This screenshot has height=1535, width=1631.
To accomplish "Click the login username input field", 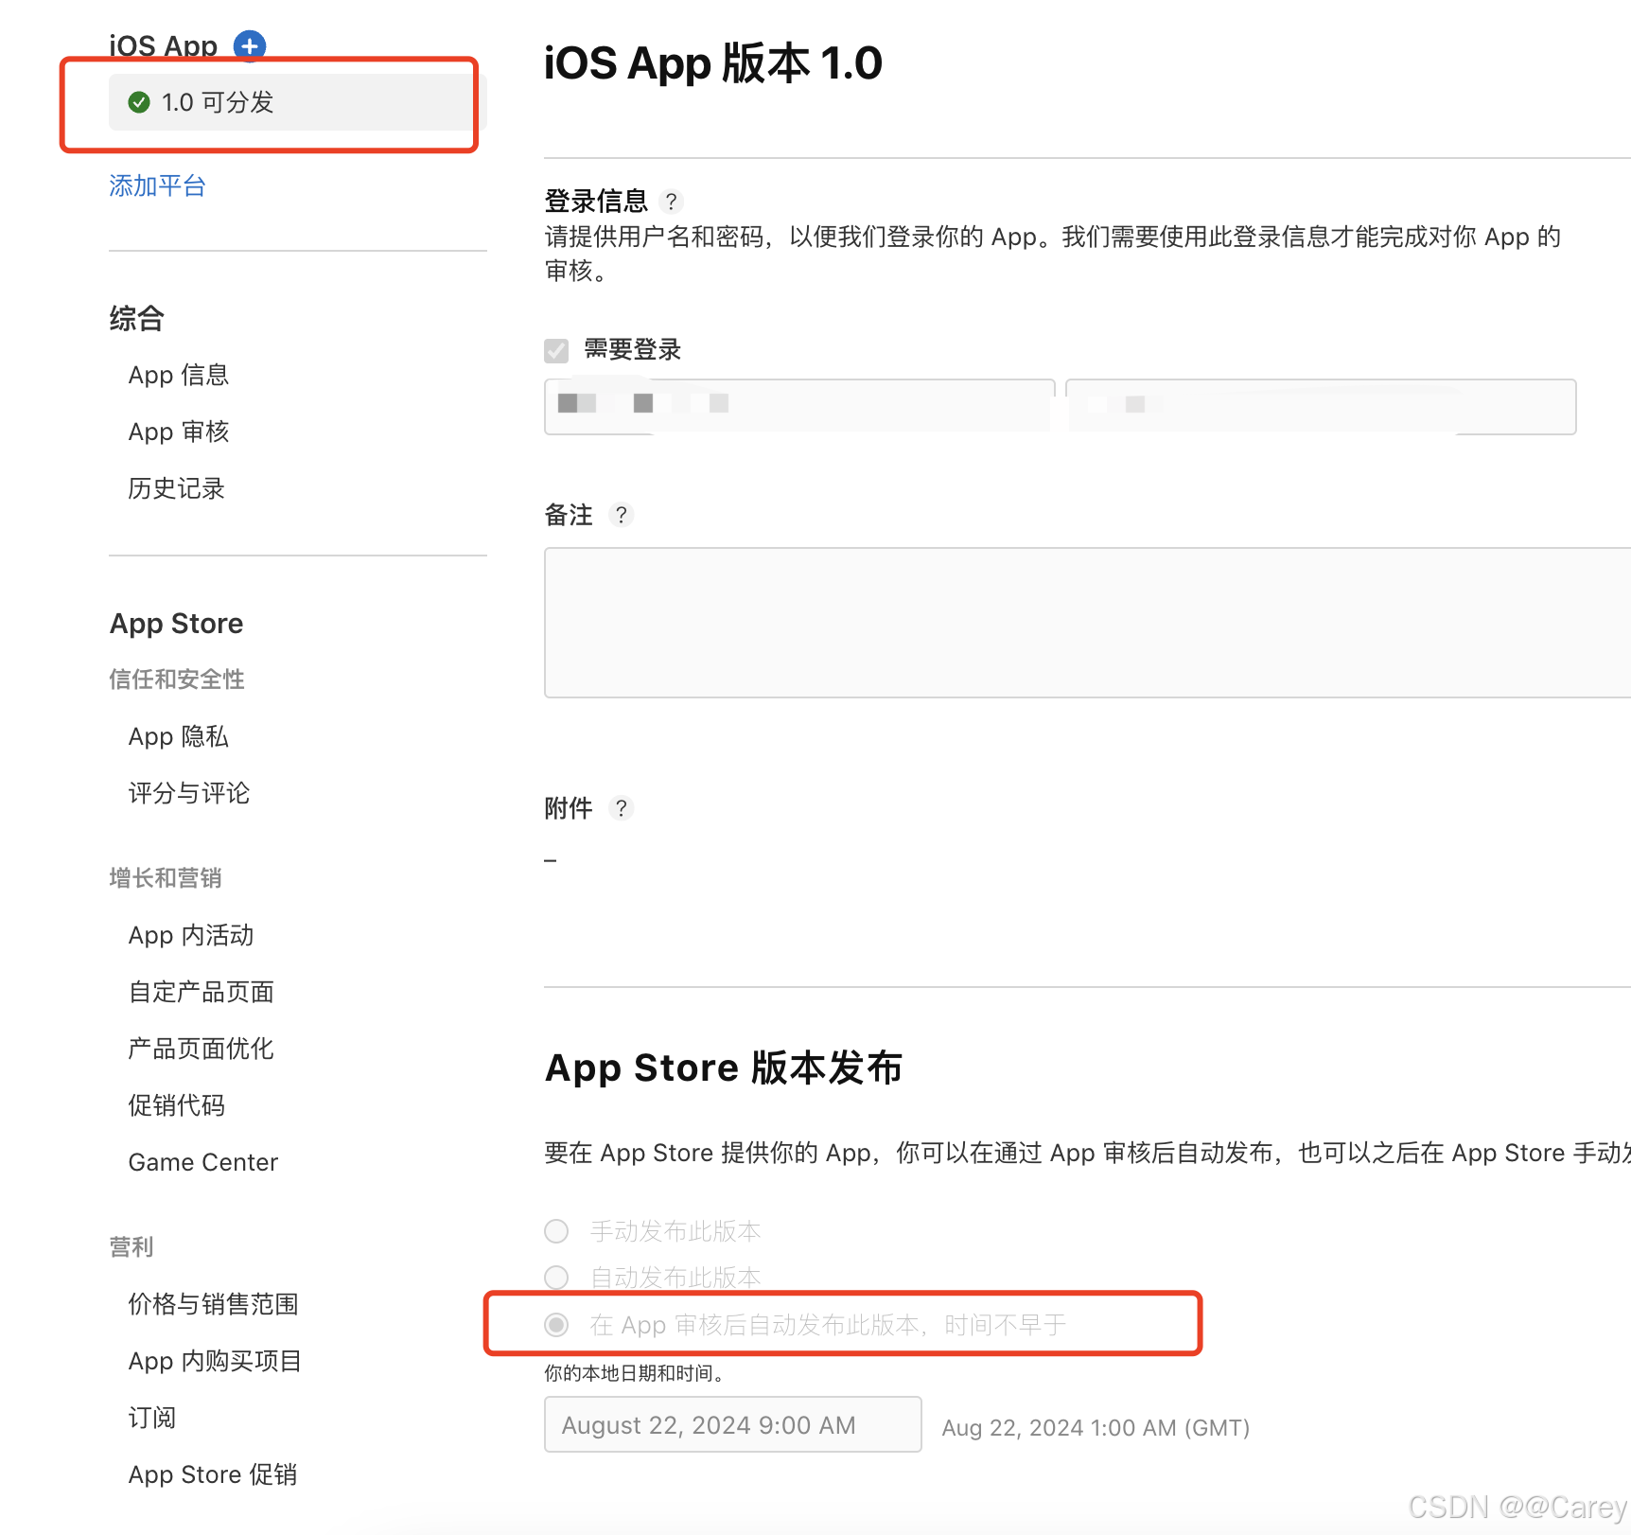I will (799, 407).
